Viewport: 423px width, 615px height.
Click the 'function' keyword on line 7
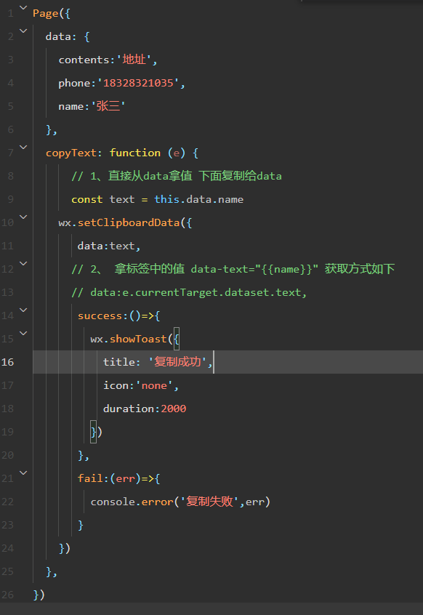click(x=135, y=153)
